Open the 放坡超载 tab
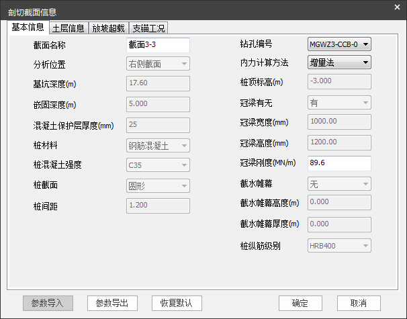Viewport: 407px width, 319px height. pyautogui.click(x=108, y=28)
